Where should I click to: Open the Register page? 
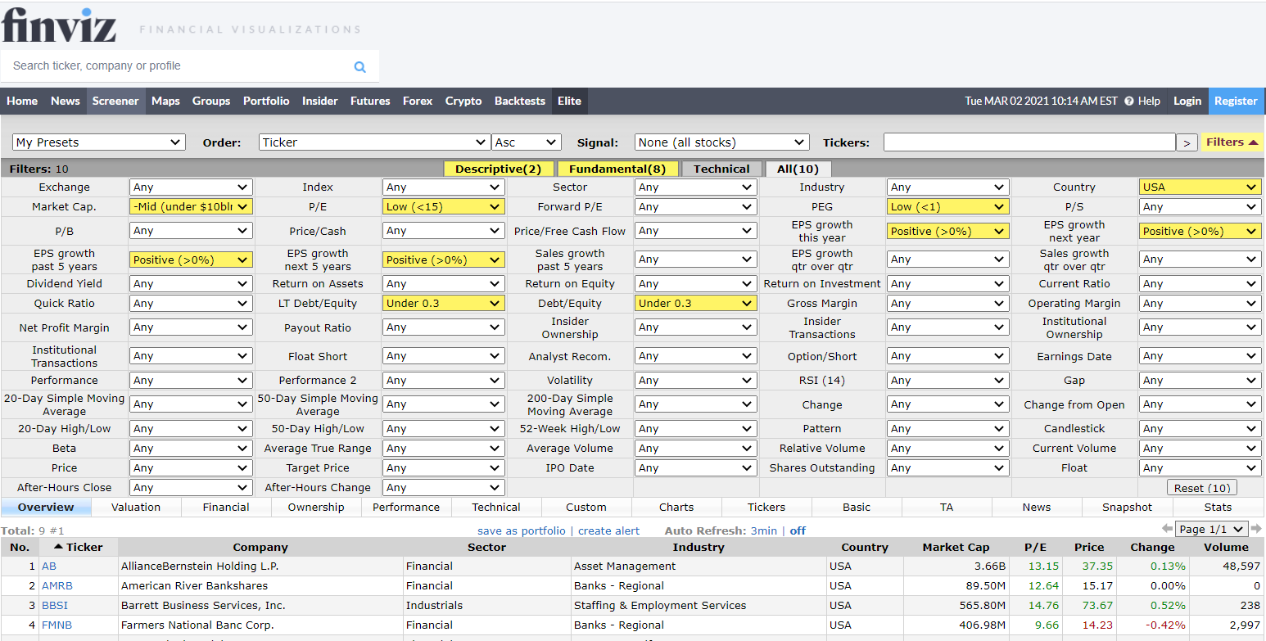coord(1236,102)
